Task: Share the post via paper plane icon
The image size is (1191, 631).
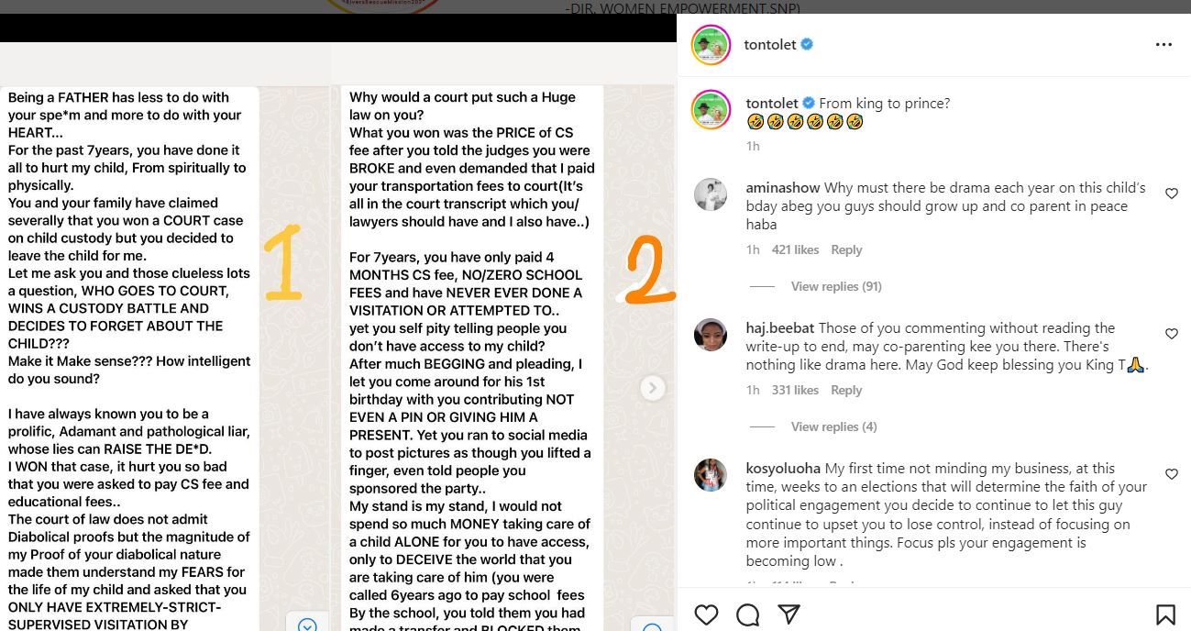Action: click(x=788, y=614)
